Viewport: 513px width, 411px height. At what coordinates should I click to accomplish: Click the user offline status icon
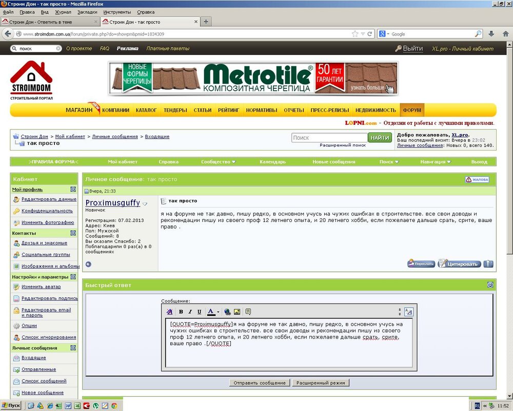point(88,264)
